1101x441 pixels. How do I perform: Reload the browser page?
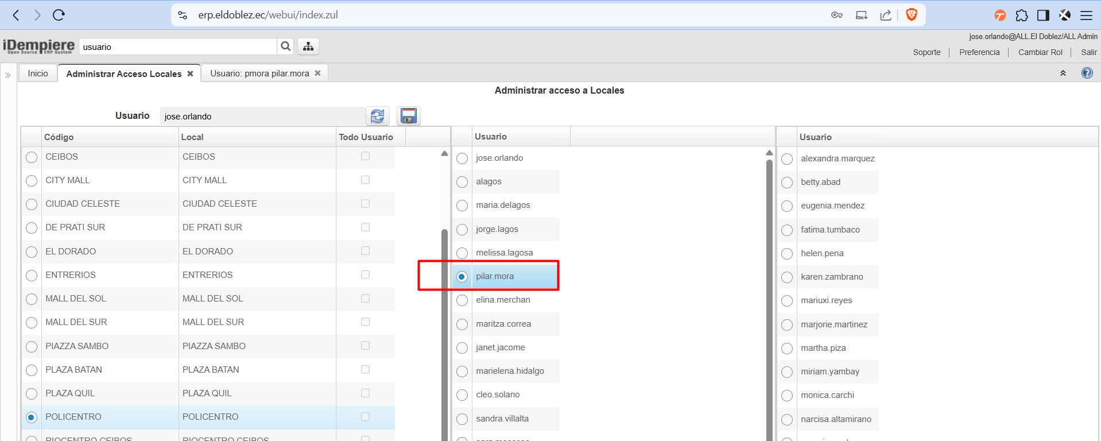(x=59, y=15)
